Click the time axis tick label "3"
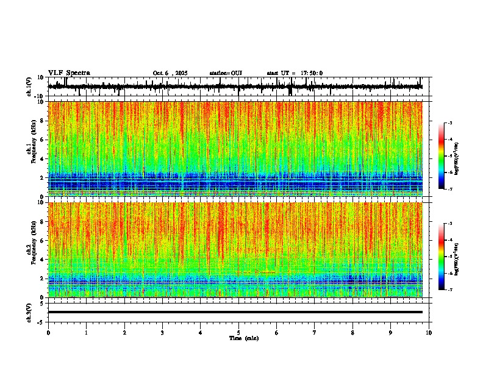 [x=162, y=333]
